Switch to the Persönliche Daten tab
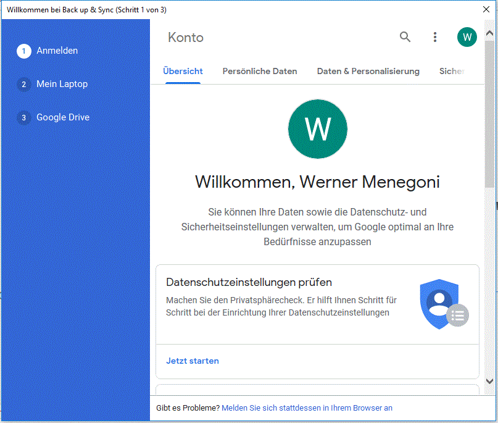 [260, 71]
